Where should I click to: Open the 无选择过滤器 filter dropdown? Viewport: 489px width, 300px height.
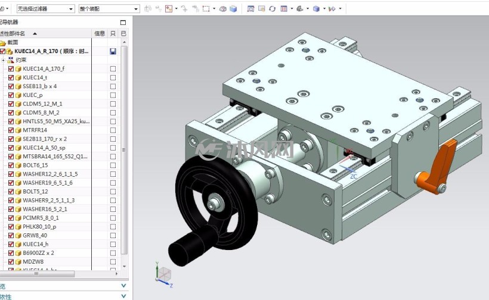[71, 9]
